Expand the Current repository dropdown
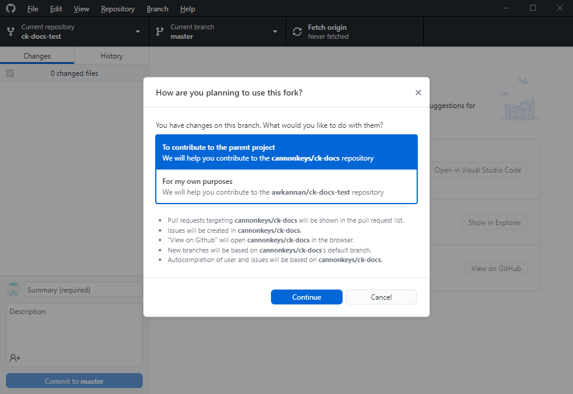The width and height of the screenshot is (573, 394). coord(138,32)
